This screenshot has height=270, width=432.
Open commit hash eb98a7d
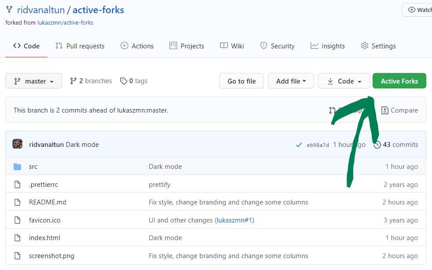[318, 145]
